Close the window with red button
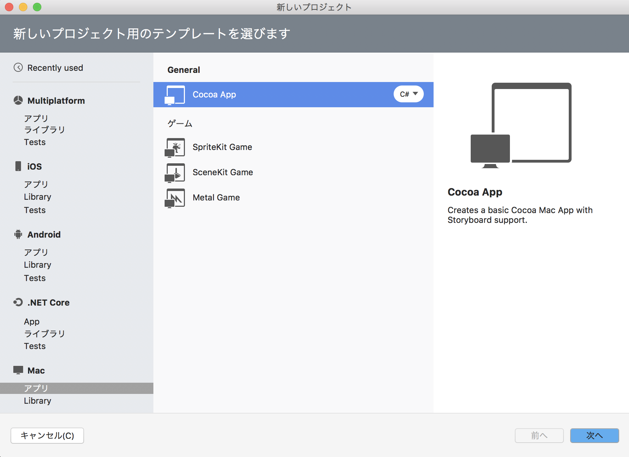The height and width of the screenshot is (457, 629). [x=9, y=7]
